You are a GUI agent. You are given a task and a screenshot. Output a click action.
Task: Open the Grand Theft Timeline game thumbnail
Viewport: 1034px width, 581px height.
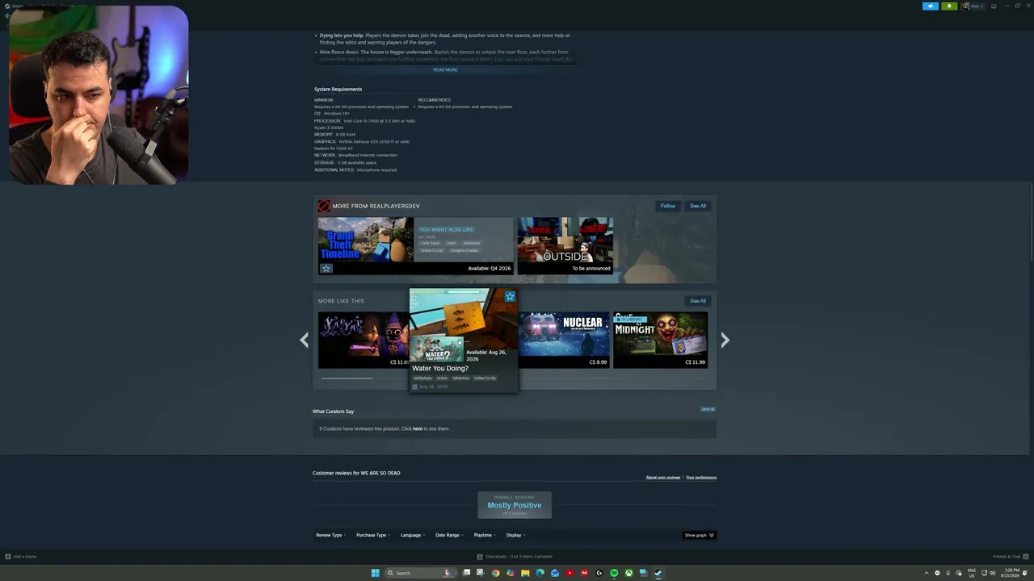[365, 240]
